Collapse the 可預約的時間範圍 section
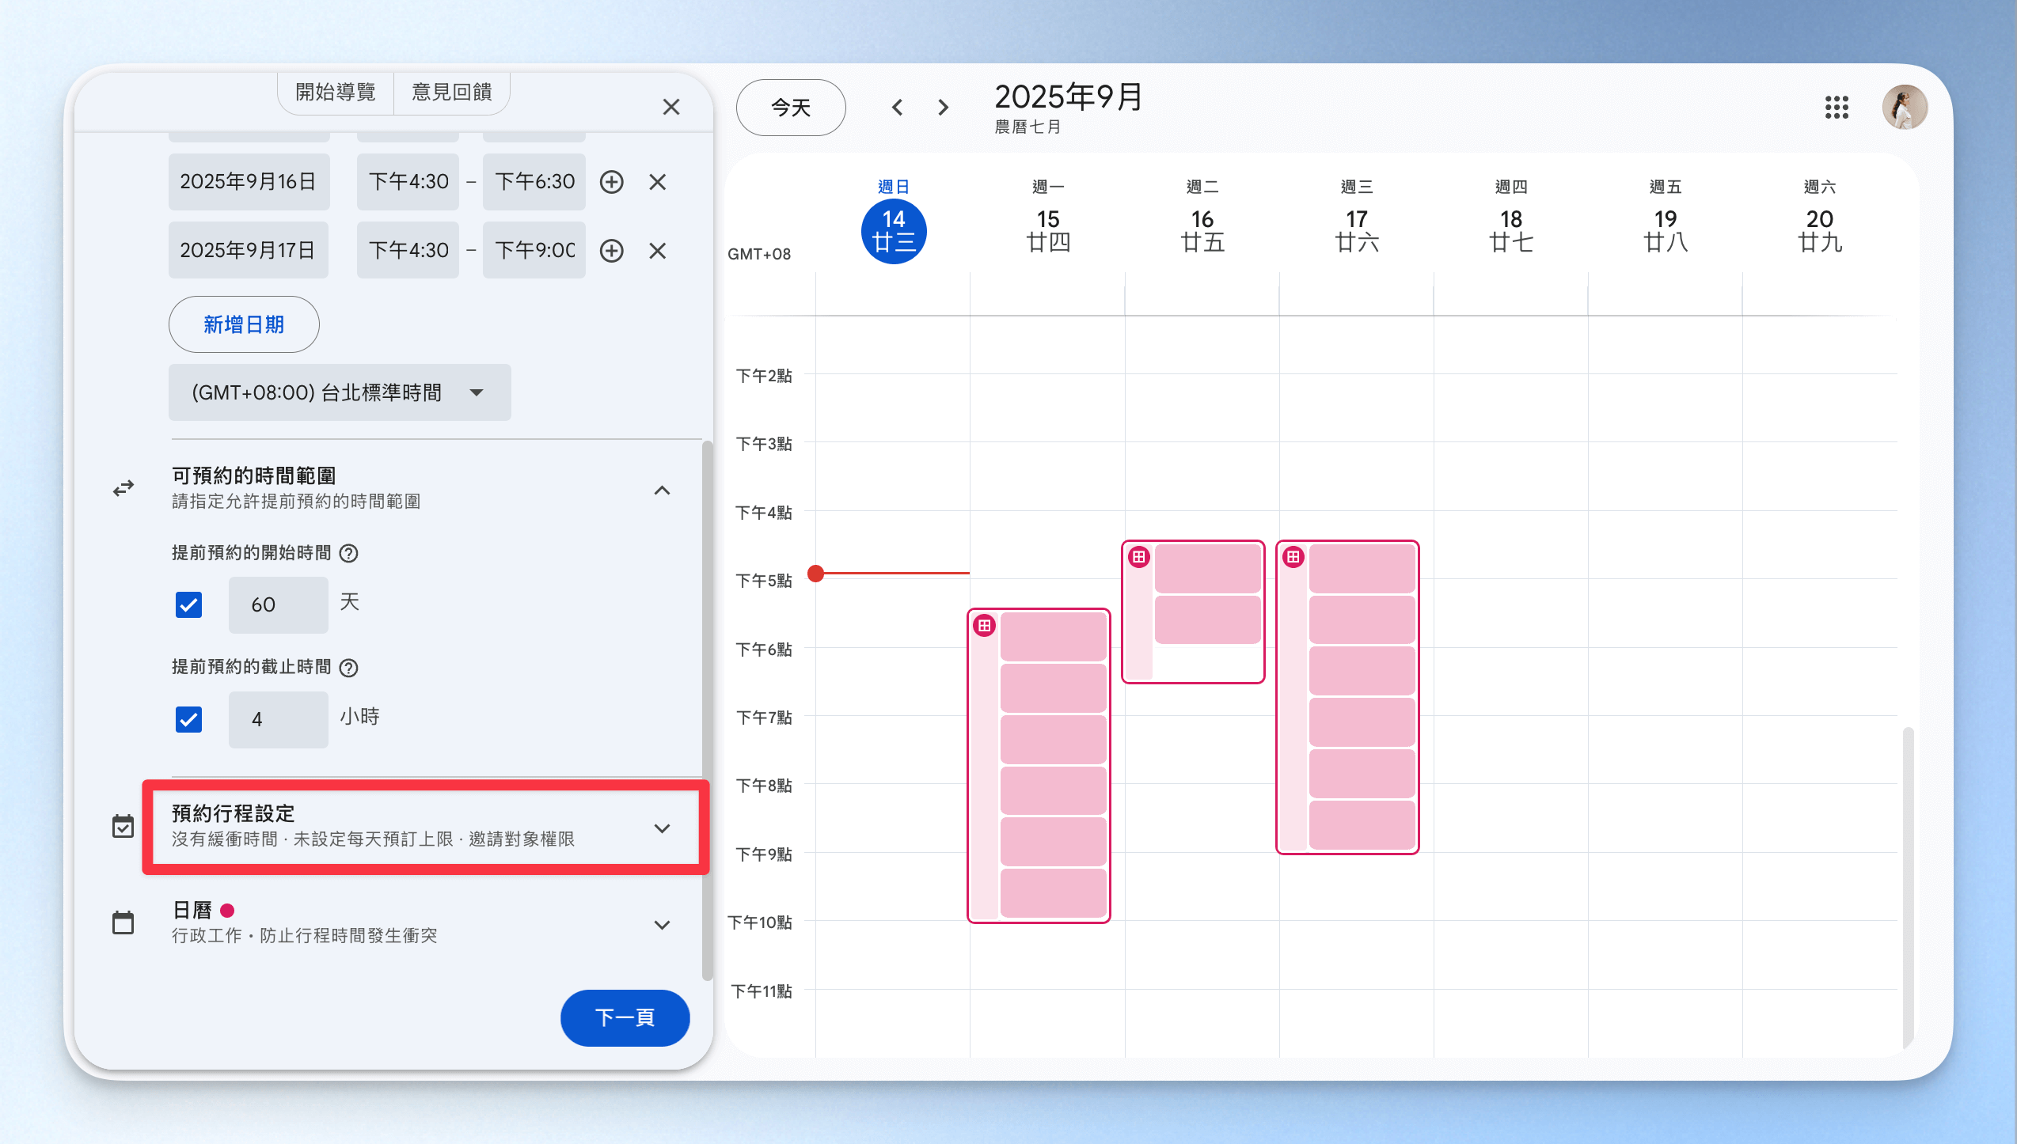The width and height of the screenshot is (2017, 1144). 662,490
